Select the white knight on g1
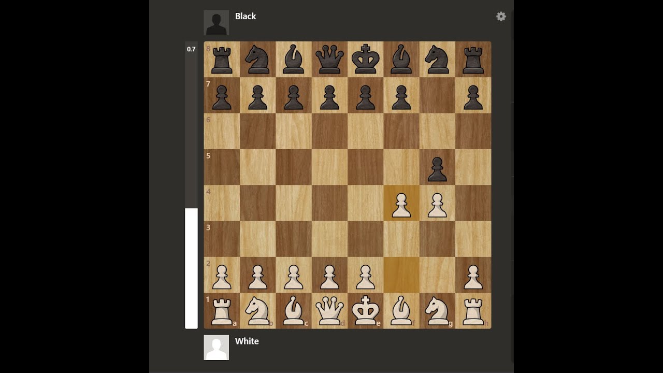Image resolution: width=663 pixels, height=373 pixels. (437, 311)
